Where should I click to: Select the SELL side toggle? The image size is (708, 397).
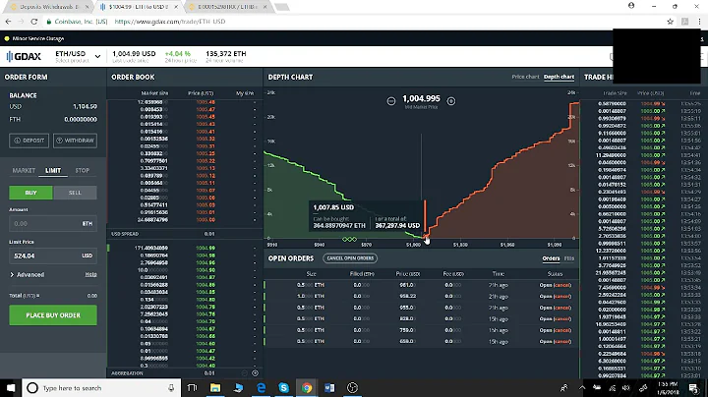pos(75,193)
